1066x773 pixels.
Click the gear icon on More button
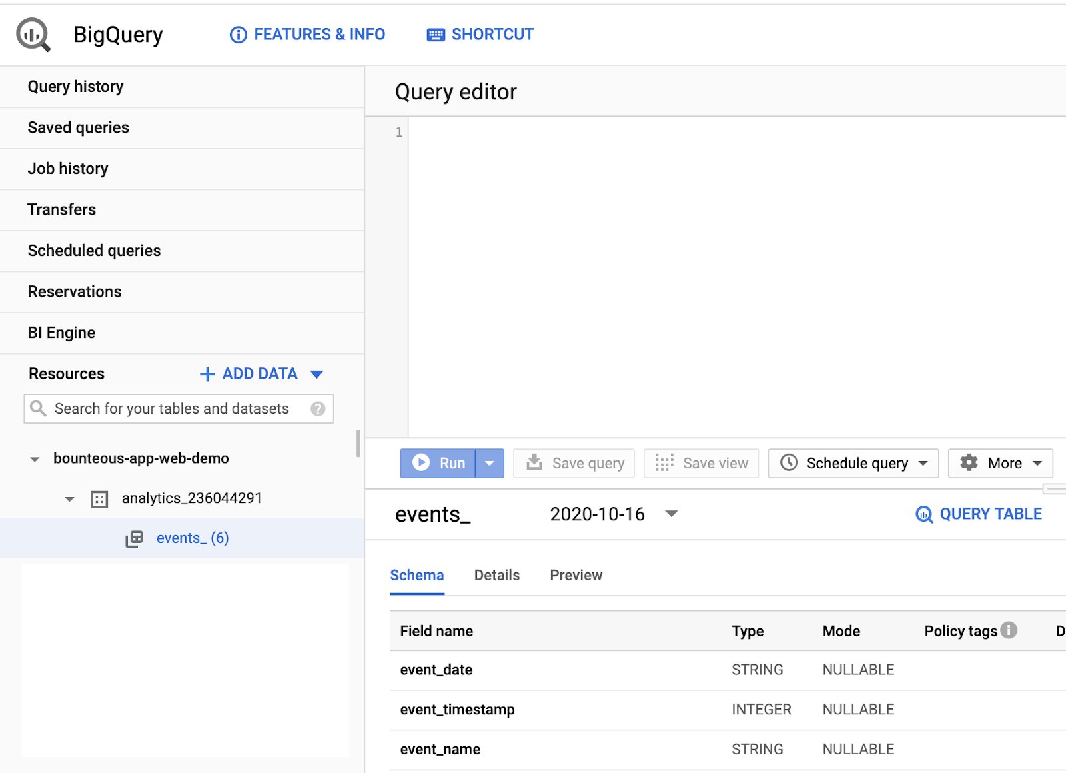pos(969,462)
